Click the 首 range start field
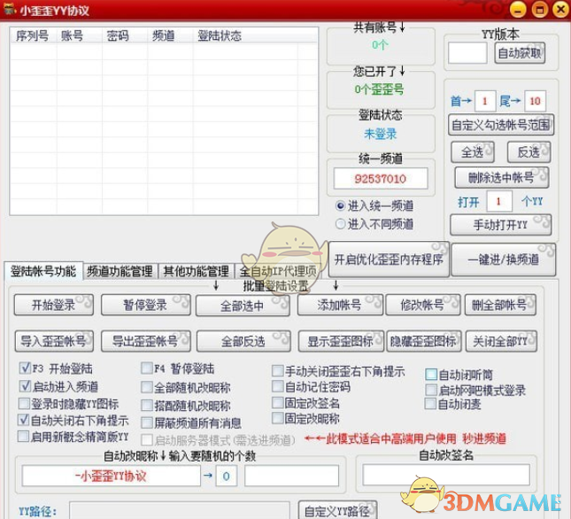This screenshot has height=519, width=571. click(x=485, y=101)
